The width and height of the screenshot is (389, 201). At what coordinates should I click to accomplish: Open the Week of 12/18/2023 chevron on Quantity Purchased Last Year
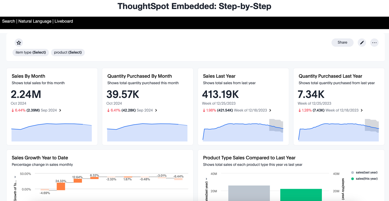pos(362,110)
